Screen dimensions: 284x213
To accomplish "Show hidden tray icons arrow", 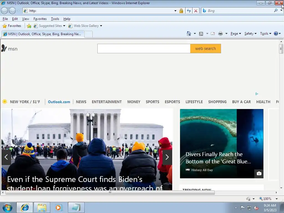I will click(x=236, y=208).
